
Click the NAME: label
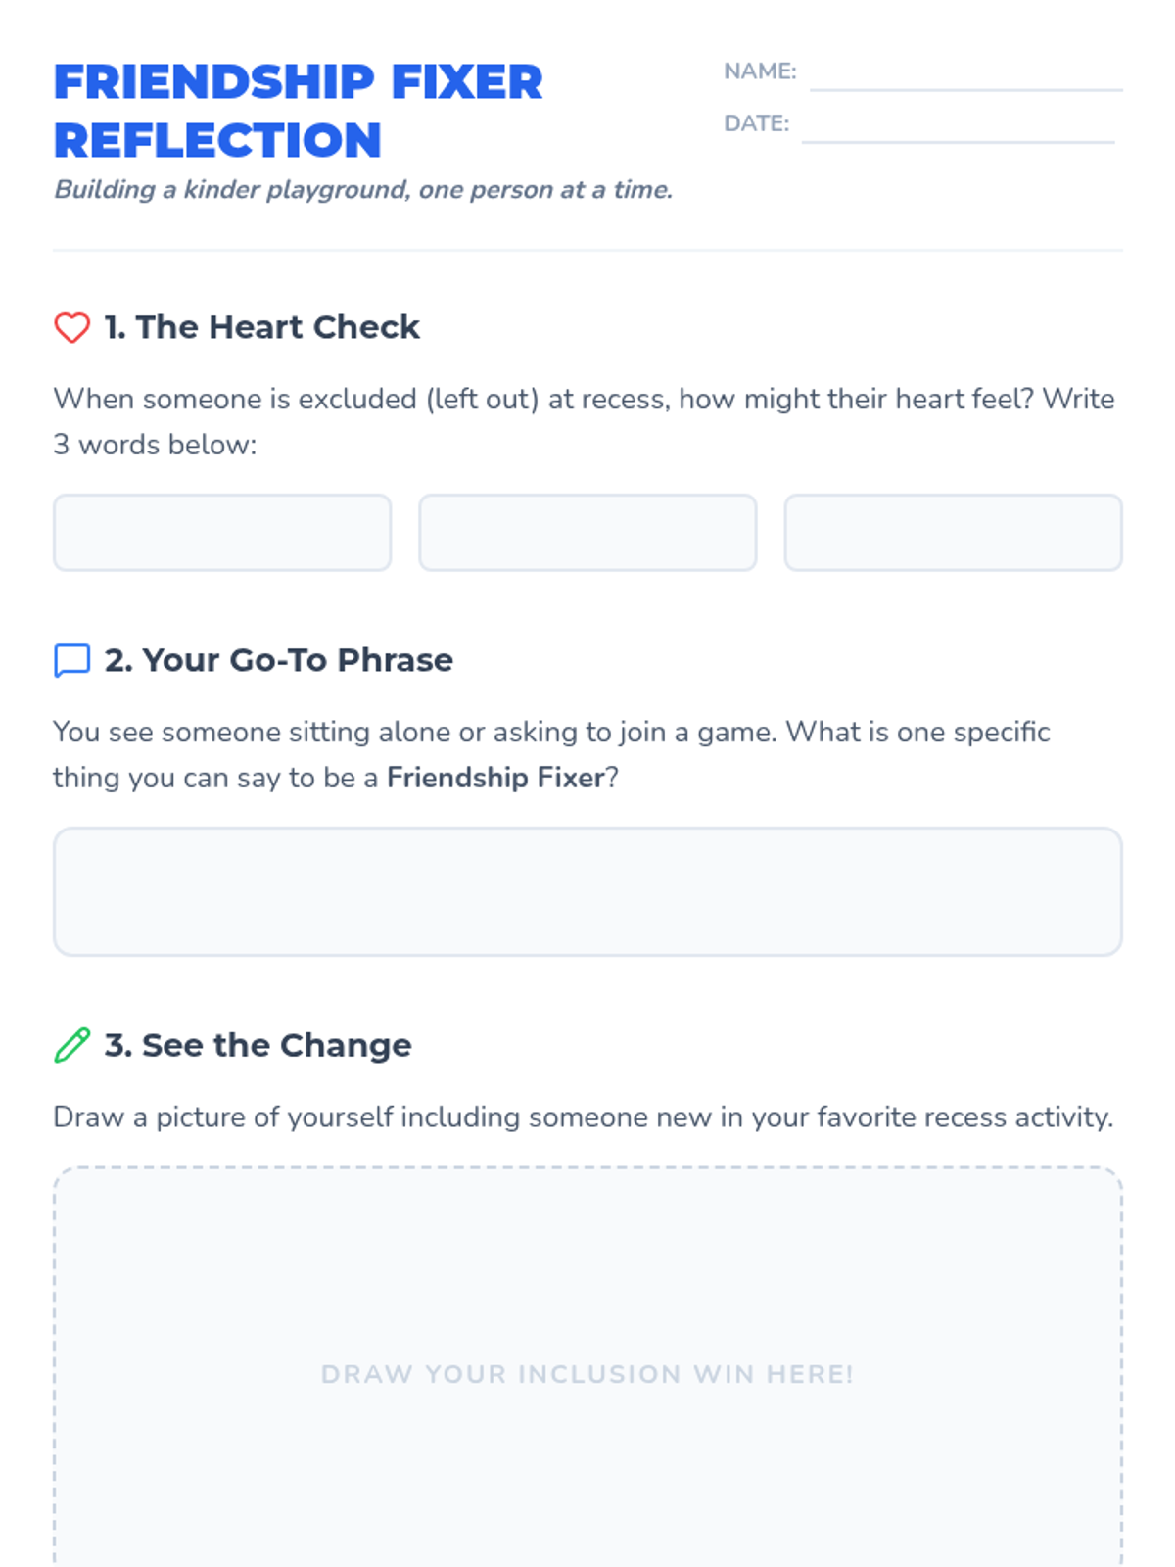pos(760,71)
